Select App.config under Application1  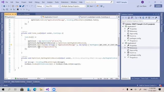tap(134, 33)
